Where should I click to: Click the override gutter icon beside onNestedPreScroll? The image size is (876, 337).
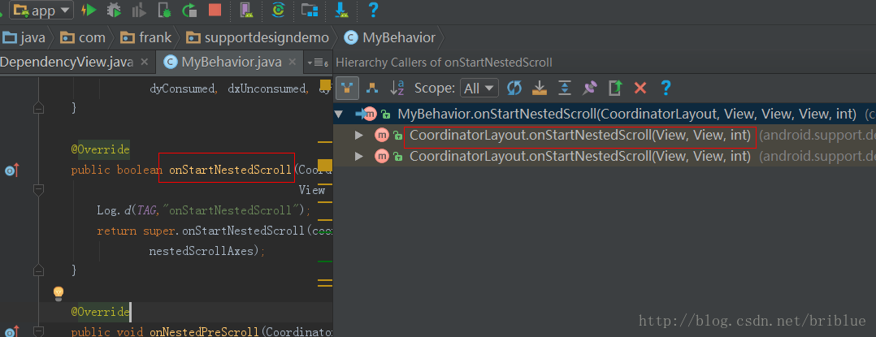tap(11, 331)
